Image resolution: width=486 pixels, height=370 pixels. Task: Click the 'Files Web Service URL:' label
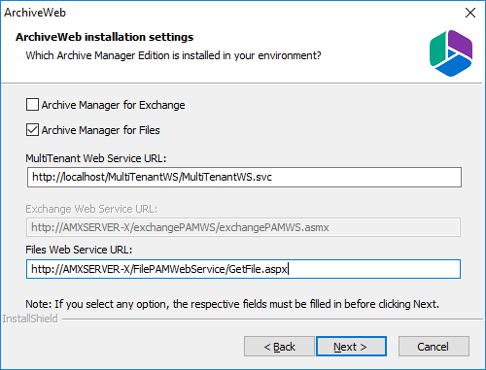[79, 250]
